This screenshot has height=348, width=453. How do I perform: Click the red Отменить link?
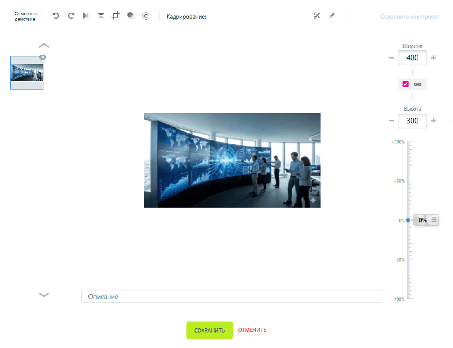point(252,330)
